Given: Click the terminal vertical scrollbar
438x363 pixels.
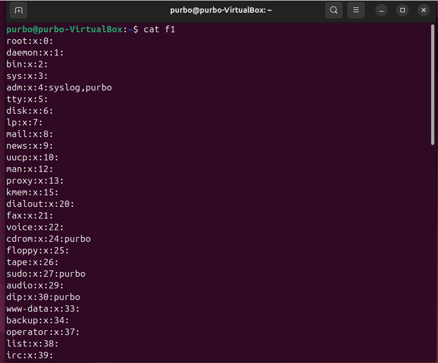Looking at the screenshot, I should click(433, 85).
